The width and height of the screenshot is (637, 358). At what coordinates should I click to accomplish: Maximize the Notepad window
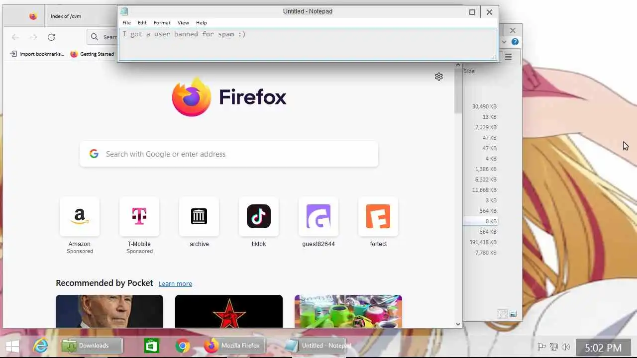tap(472, 12)
